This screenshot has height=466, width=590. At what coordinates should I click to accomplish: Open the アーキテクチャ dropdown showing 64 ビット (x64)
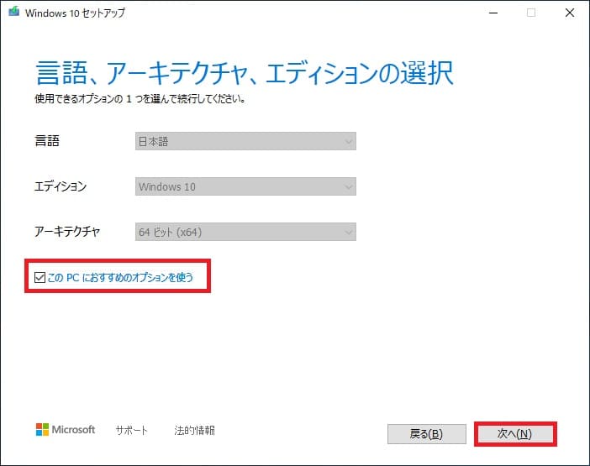[245, 232]
